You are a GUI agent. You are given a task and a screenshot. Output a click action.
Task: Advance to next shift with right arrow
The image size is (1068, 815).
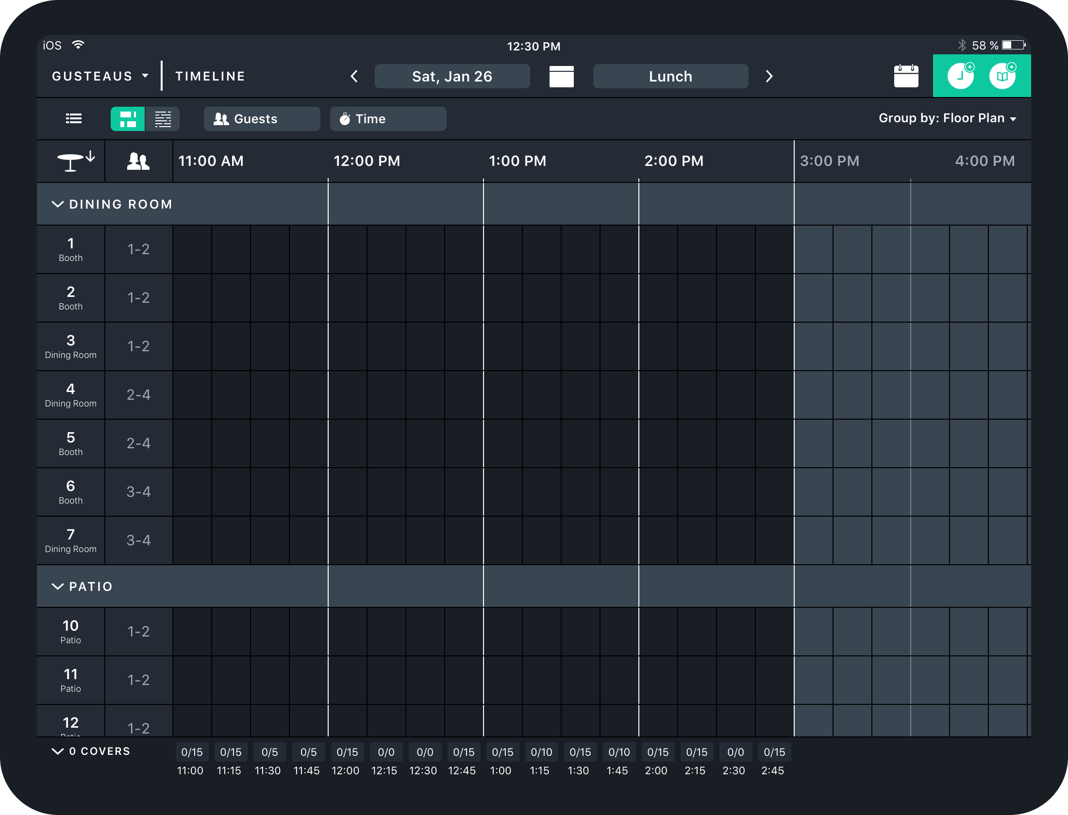[x=769, y=76]
